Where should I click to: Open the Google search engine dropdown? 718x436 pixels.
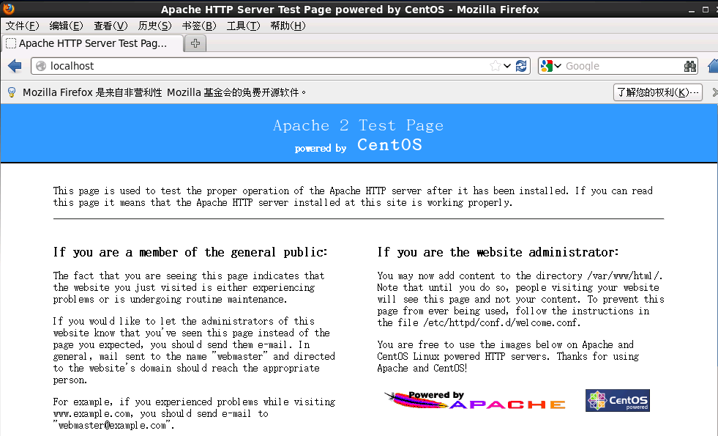[551, 66]
